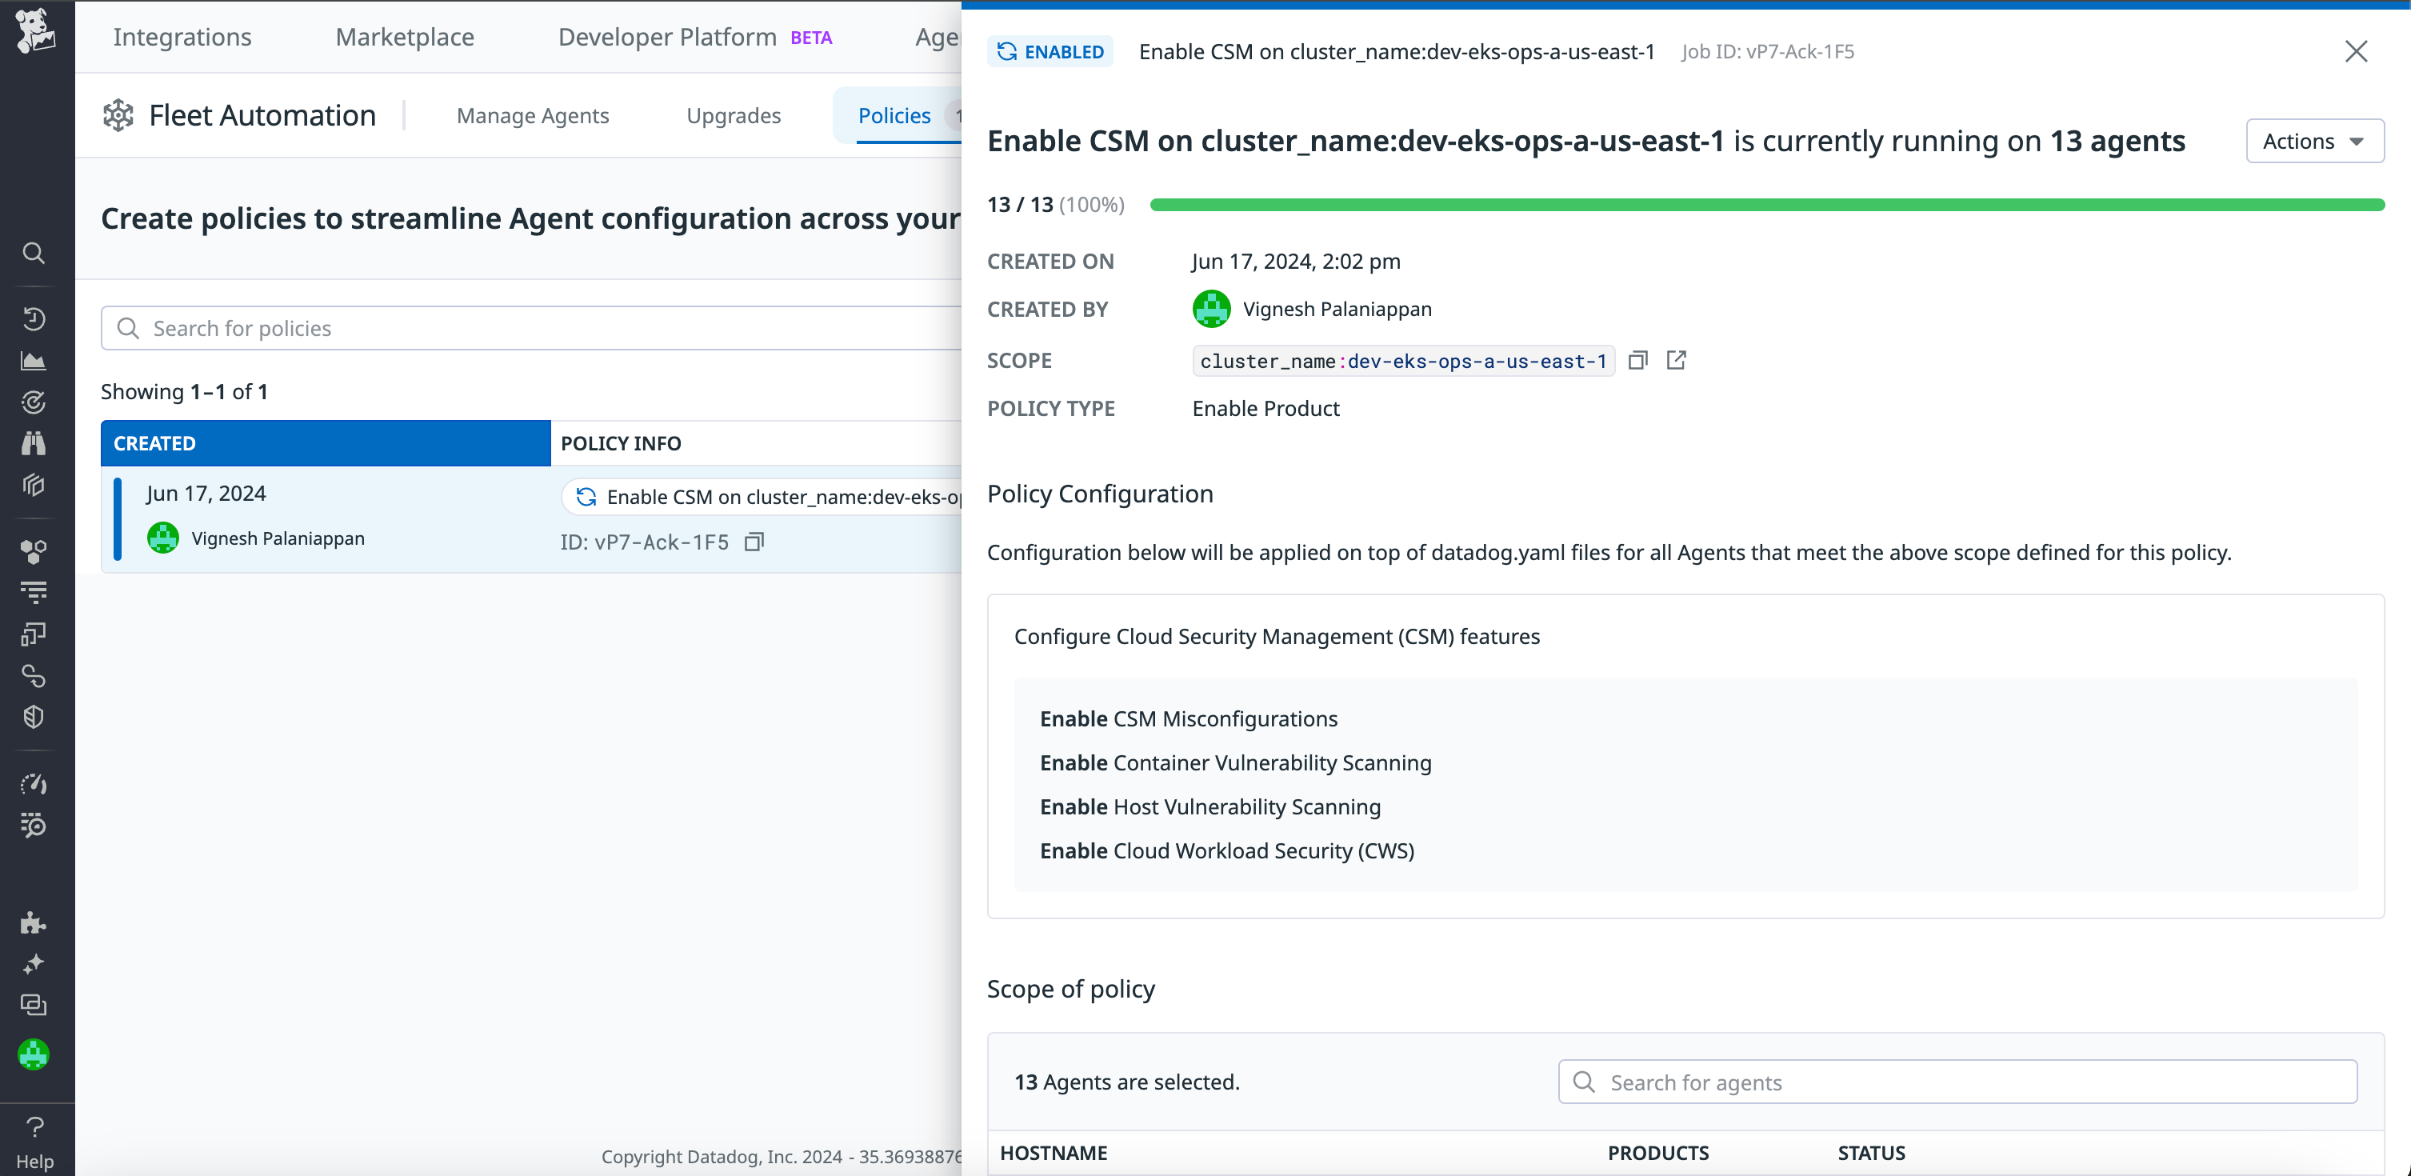Switch to the Manage Agents tab
This screenshot has width=2411, height=1176.
pyautogui.click(x=533, y=114)
